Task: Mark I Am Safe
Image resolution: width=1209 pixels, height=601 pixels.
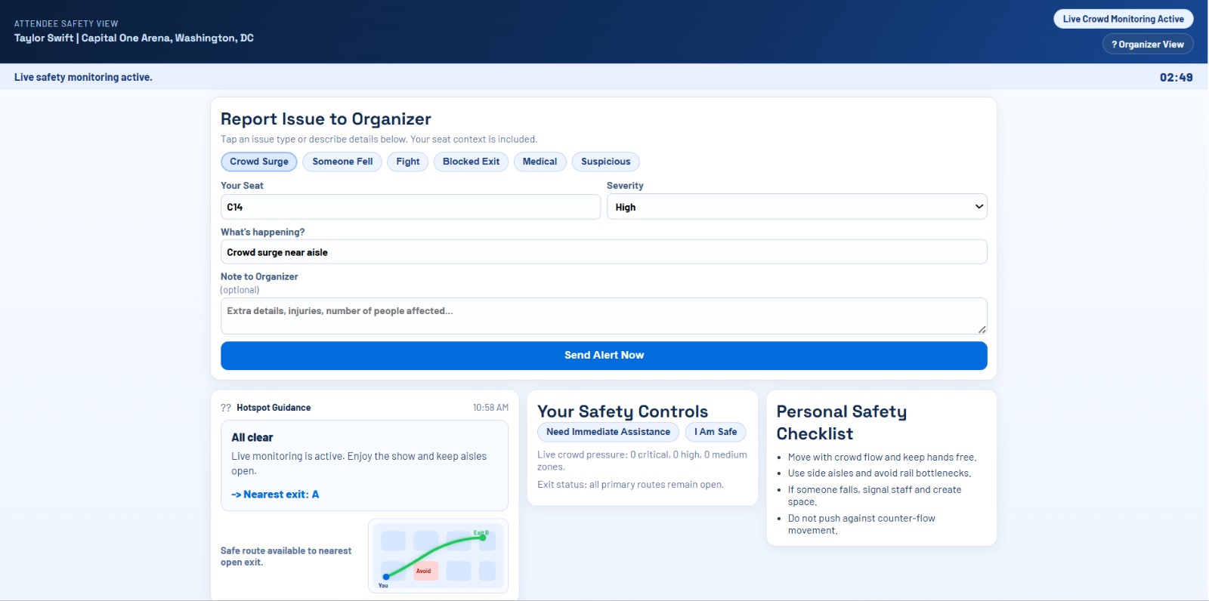Action: point(716,432)
